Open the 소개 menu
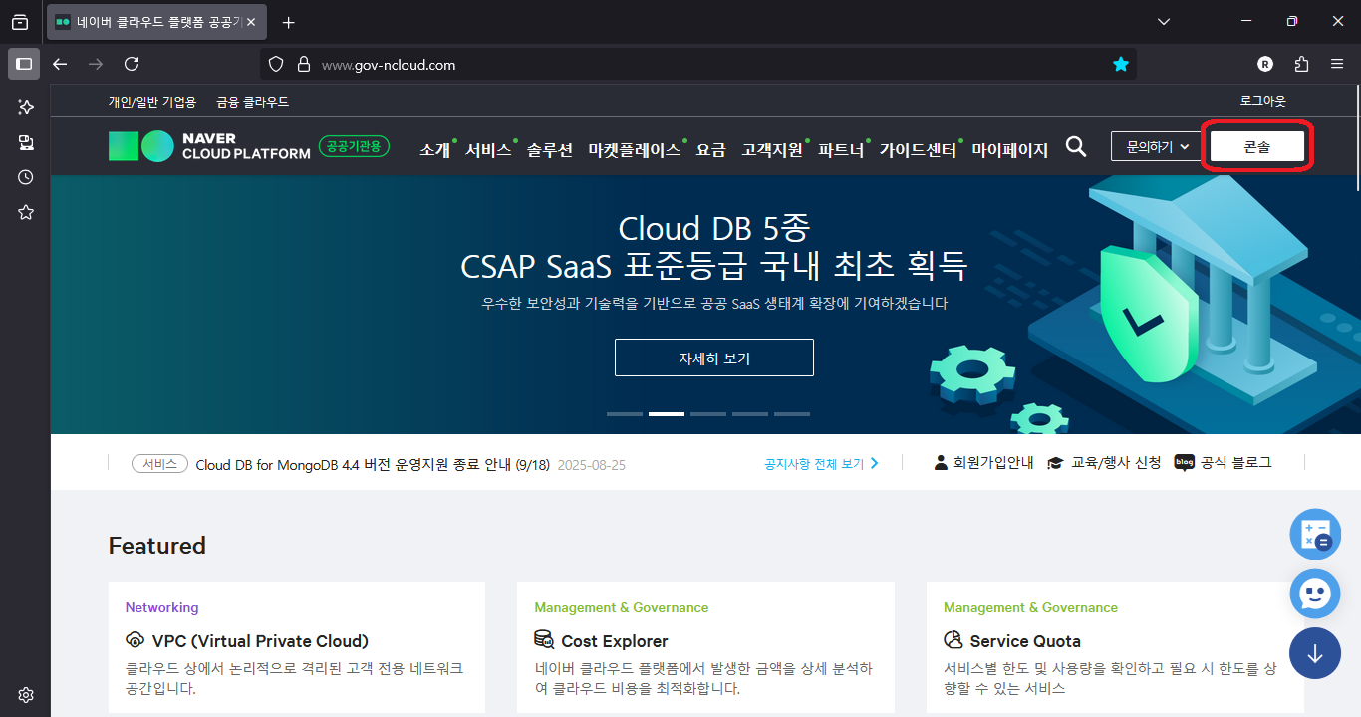1361x717 pixels. 435,150
